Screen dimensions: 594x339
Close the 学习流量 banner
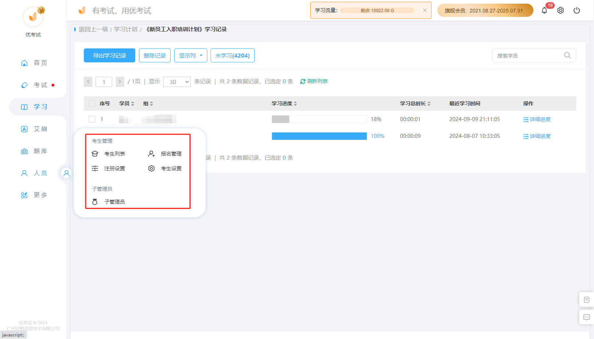click(x=425, y=10)
